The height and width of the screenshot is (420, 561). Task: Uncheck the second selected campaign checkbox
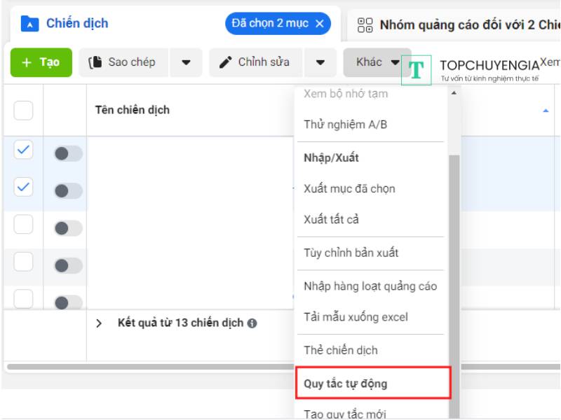point(23,187)
